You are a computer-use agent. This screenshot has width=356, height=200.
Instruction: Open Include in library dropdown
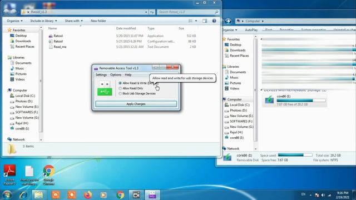pyautogui.click(x=43, y=21)
